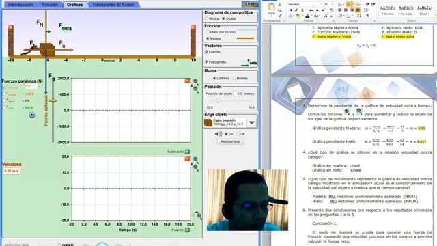Open the Elige objeto dropdown arrow
The image size is (437, 246).
point(252,123)
